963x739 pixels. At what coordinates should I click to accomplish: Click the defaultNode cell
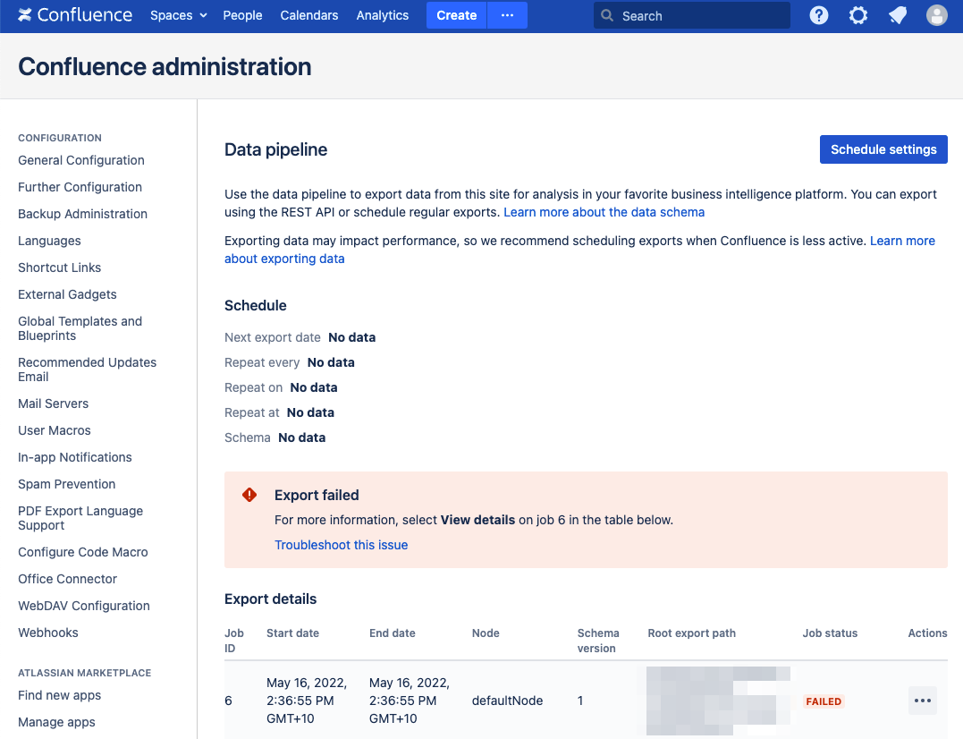tap(507, 701)
